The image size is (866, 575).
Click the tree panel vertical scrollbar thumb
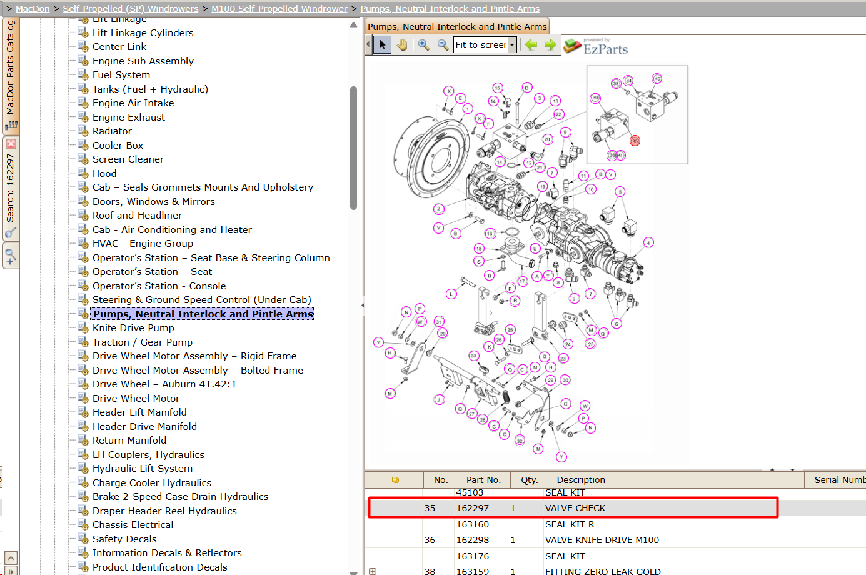point(353,147)
